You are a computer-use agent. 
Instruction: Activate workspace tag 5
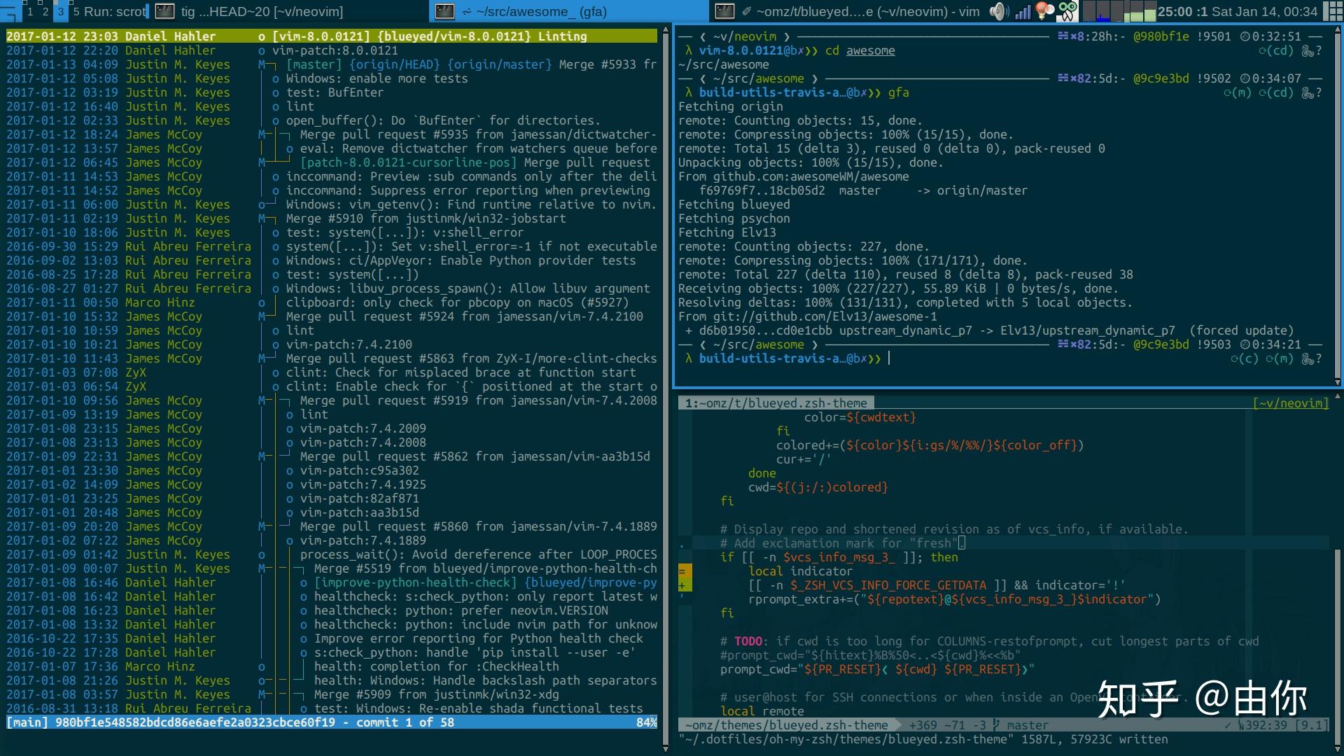pyautogui.click(x=77, y=11)
